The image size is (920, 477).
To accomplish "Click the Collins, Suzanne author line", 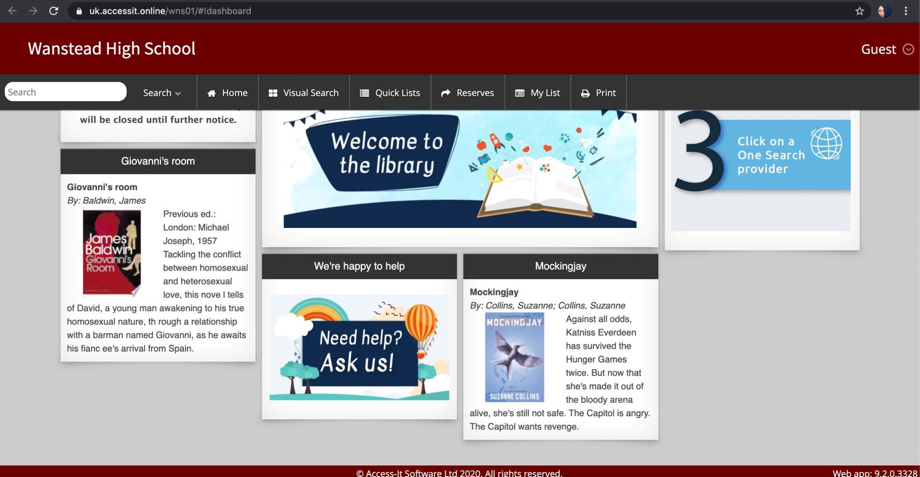I will (x=548, y=305).
